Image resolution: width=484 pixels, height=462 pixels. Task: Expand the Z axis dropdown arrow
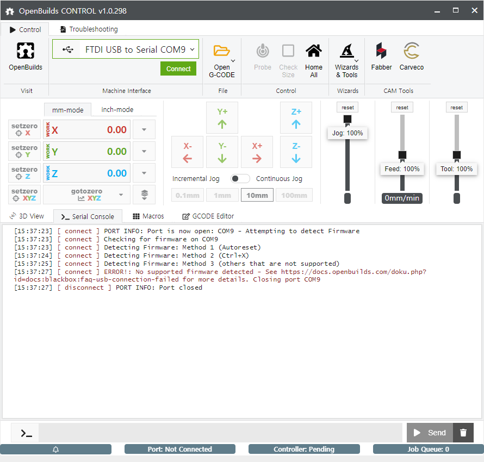point(144,173)
